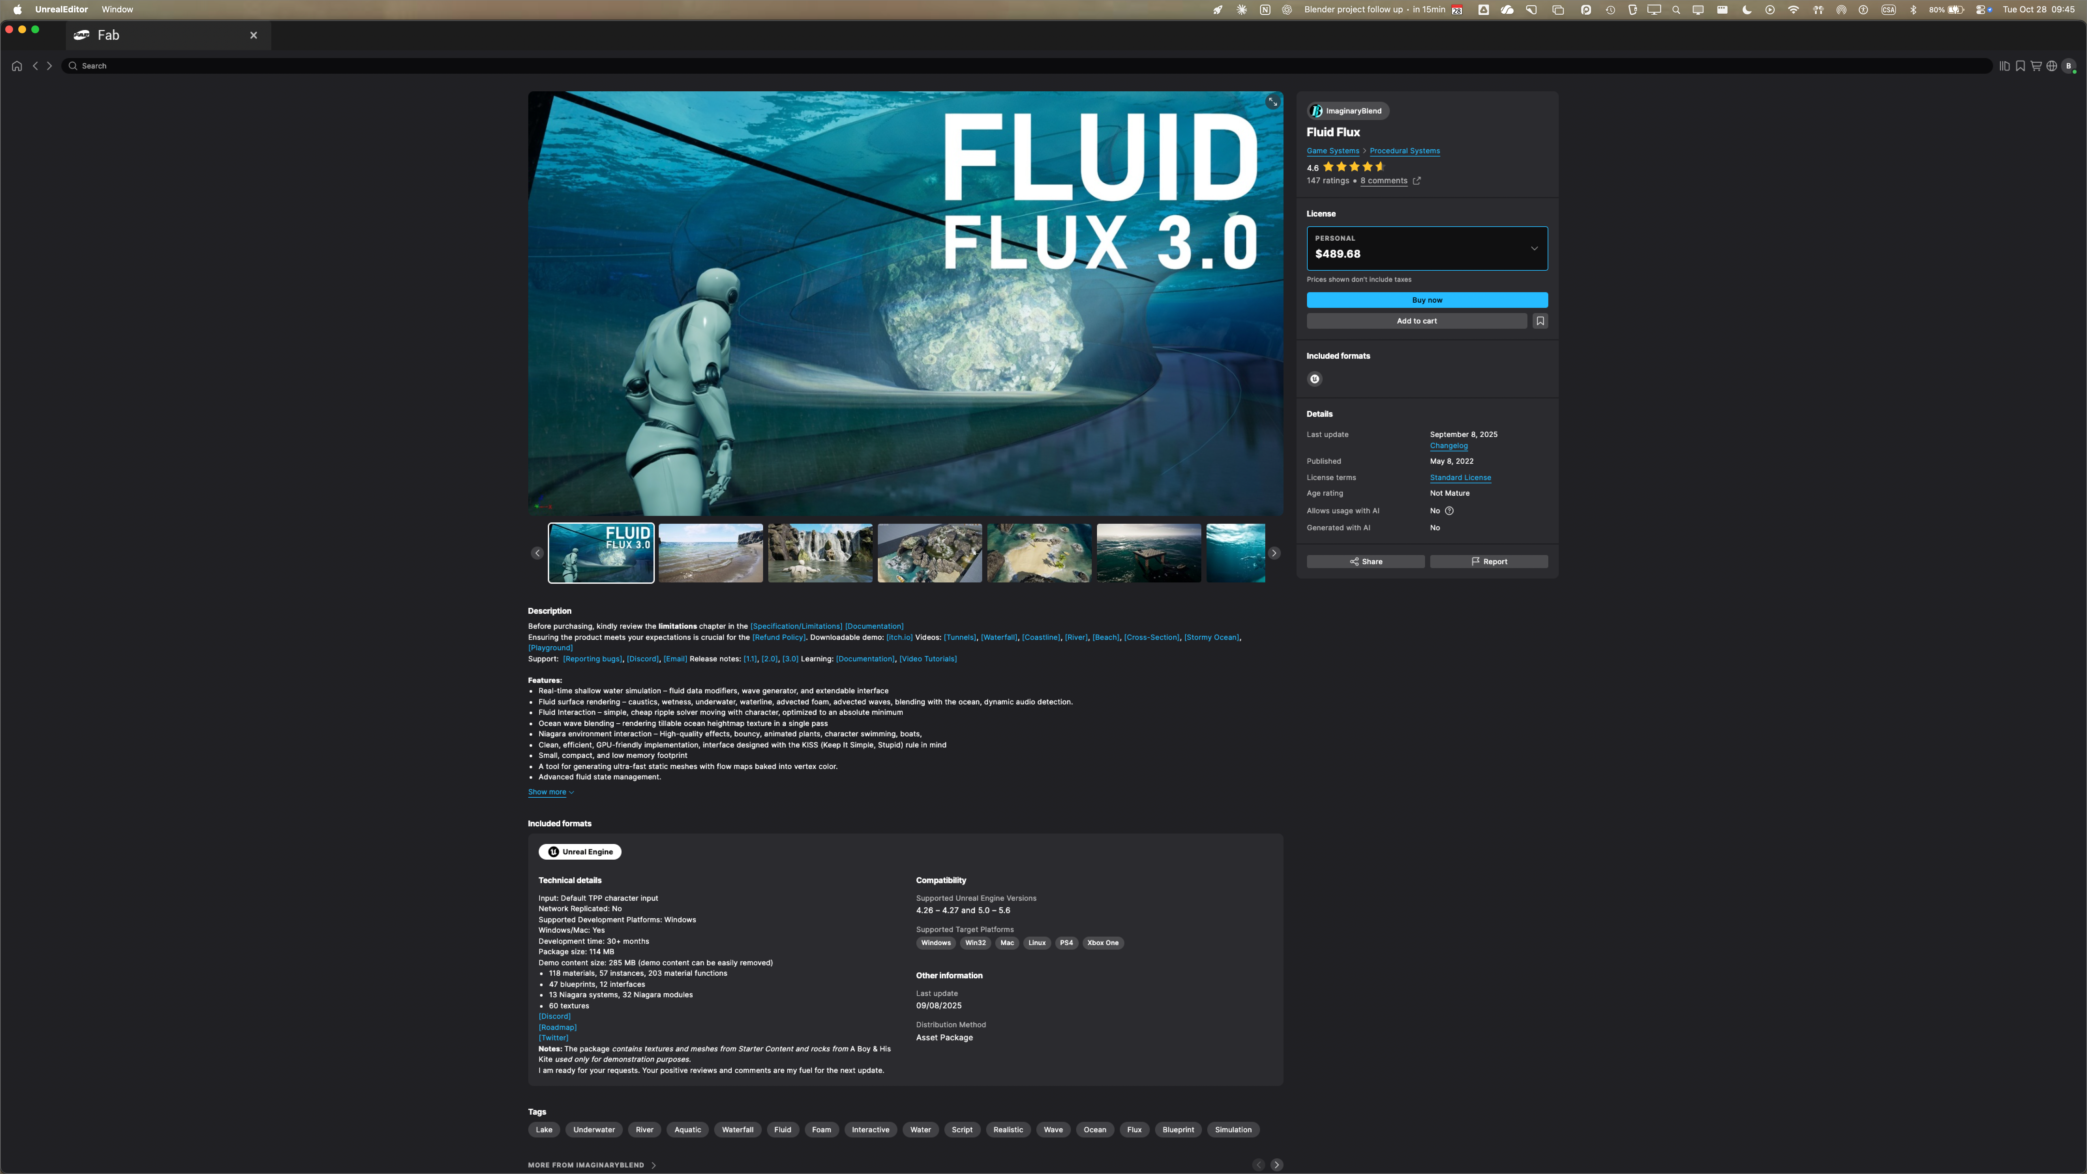Toggle Focus moon icon in menu bar

(x=1747, y=10)
